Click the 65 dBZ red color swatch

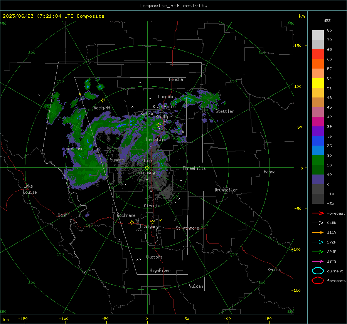pyautogui.click(x=318, y=54)
